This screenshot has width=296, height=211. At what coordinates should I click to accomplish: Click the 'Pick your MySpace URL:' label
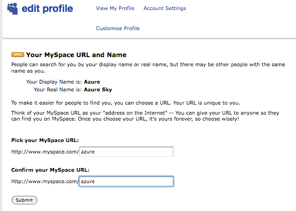[45, 140]
